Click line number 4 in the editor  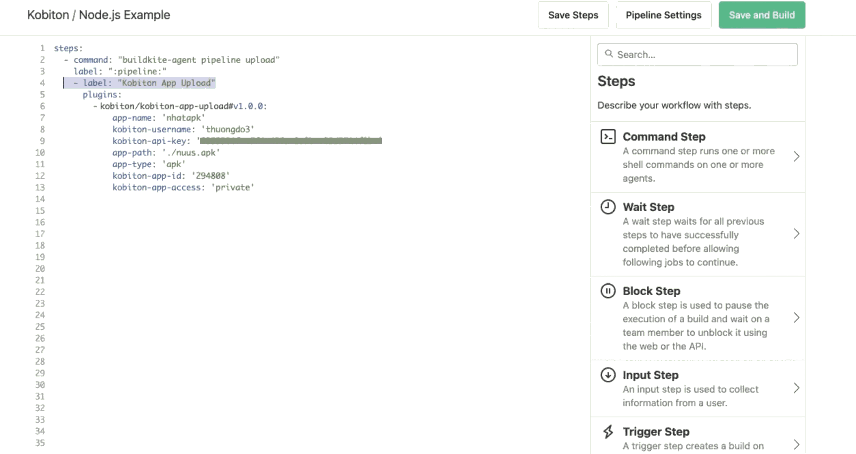pyautogui.click(x=42, y=83)
